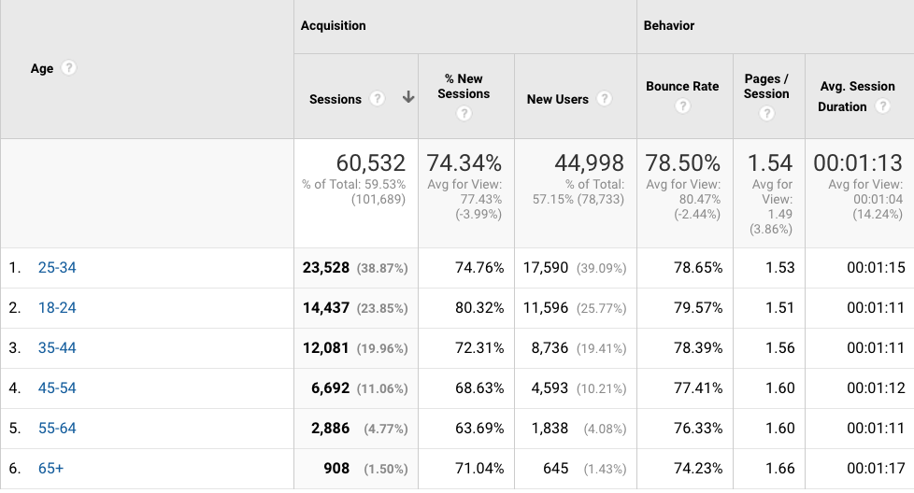Sort by Avg. Session Duration header
914x493 pixels.
pos(857,86)
